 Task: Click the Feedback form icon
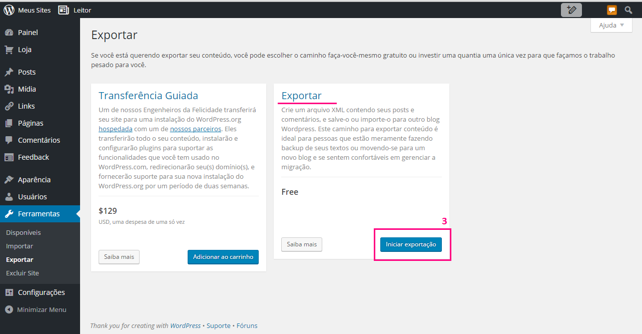(x=9, y=157)
